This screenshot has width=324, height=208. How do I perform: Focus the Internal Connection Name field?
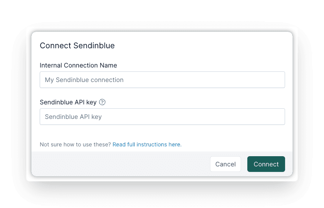click(162, 80)
